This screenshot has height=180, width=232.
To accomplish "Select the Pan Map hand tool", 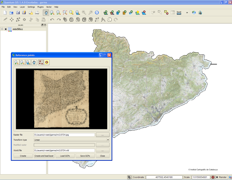I will pos(46,13).
